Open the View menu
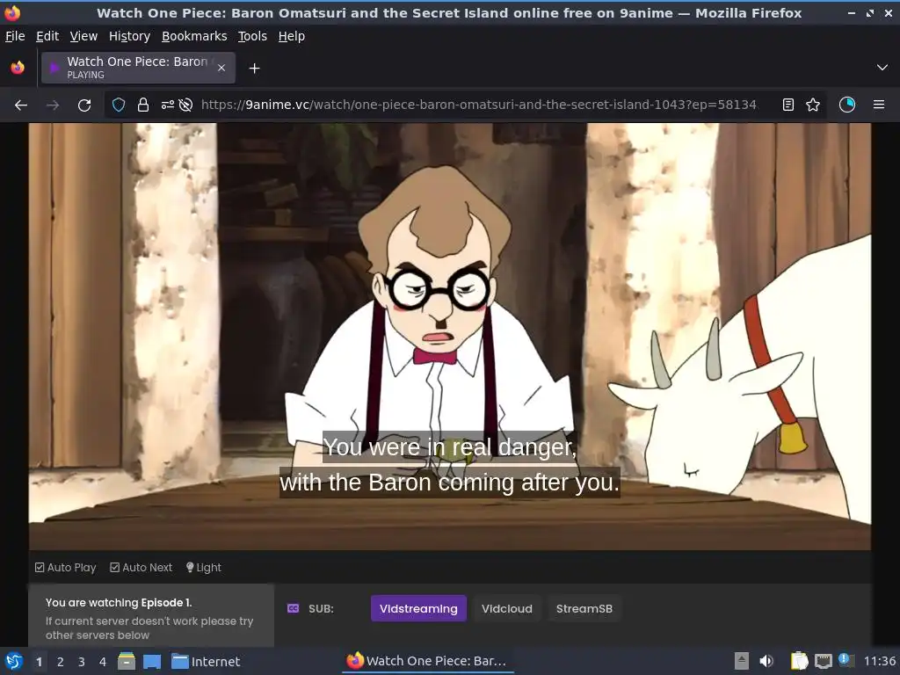This screenshot has height=675, width=900. (x=83, y=36)
